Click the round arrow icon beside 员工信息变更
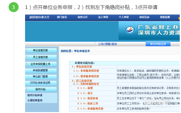The image size is (181, 113). click(26, 57)
